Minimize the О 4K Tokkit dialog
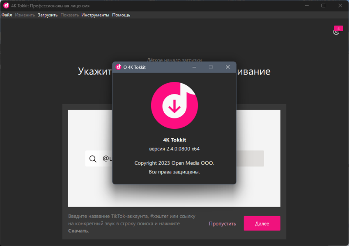This screenshot has width=349, height=246. (194, 67)
